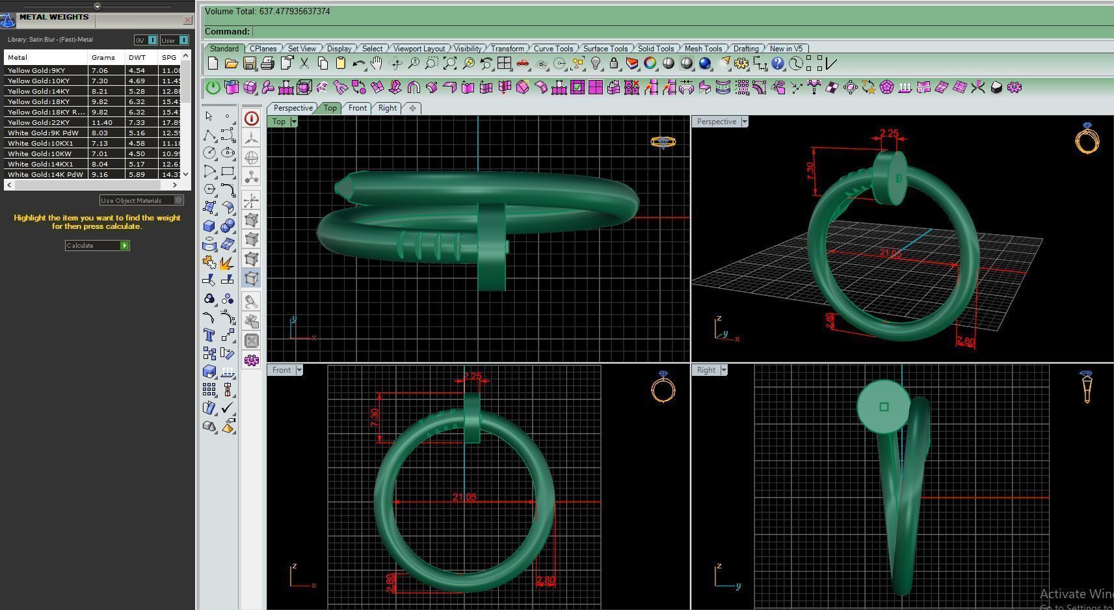Select the Pan hand tool

(x=377, y=64)
